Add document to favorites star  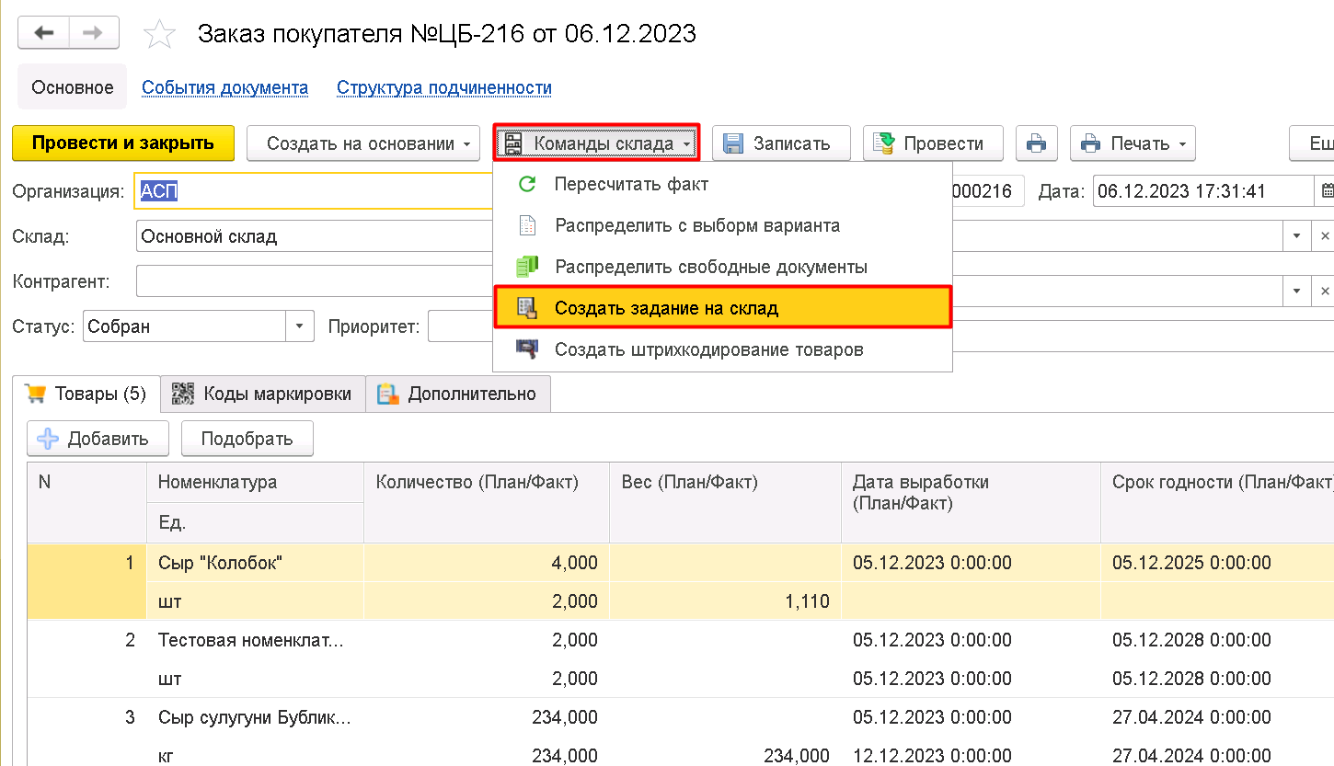[159, 35]
